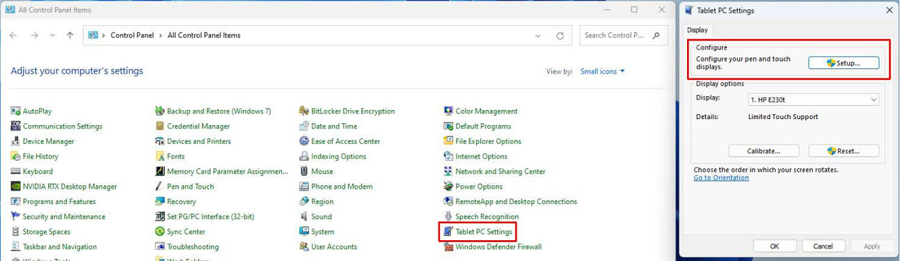Expand the Display selection combo box

[814, 100]
